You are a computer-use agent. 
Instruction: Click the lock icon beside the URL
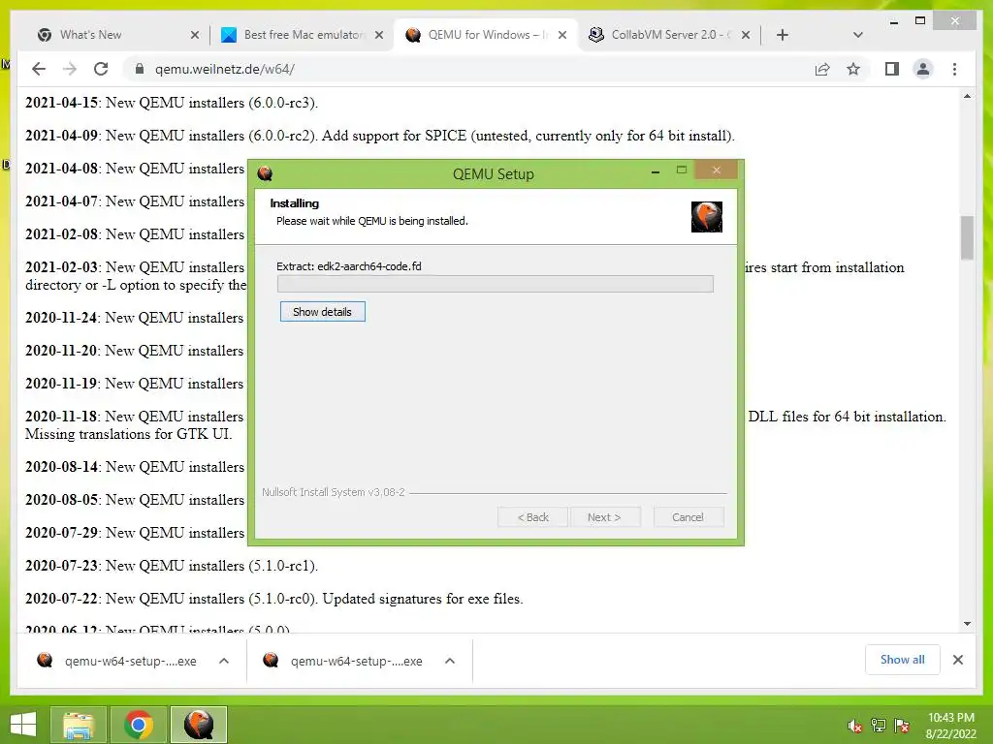(140, 69)
